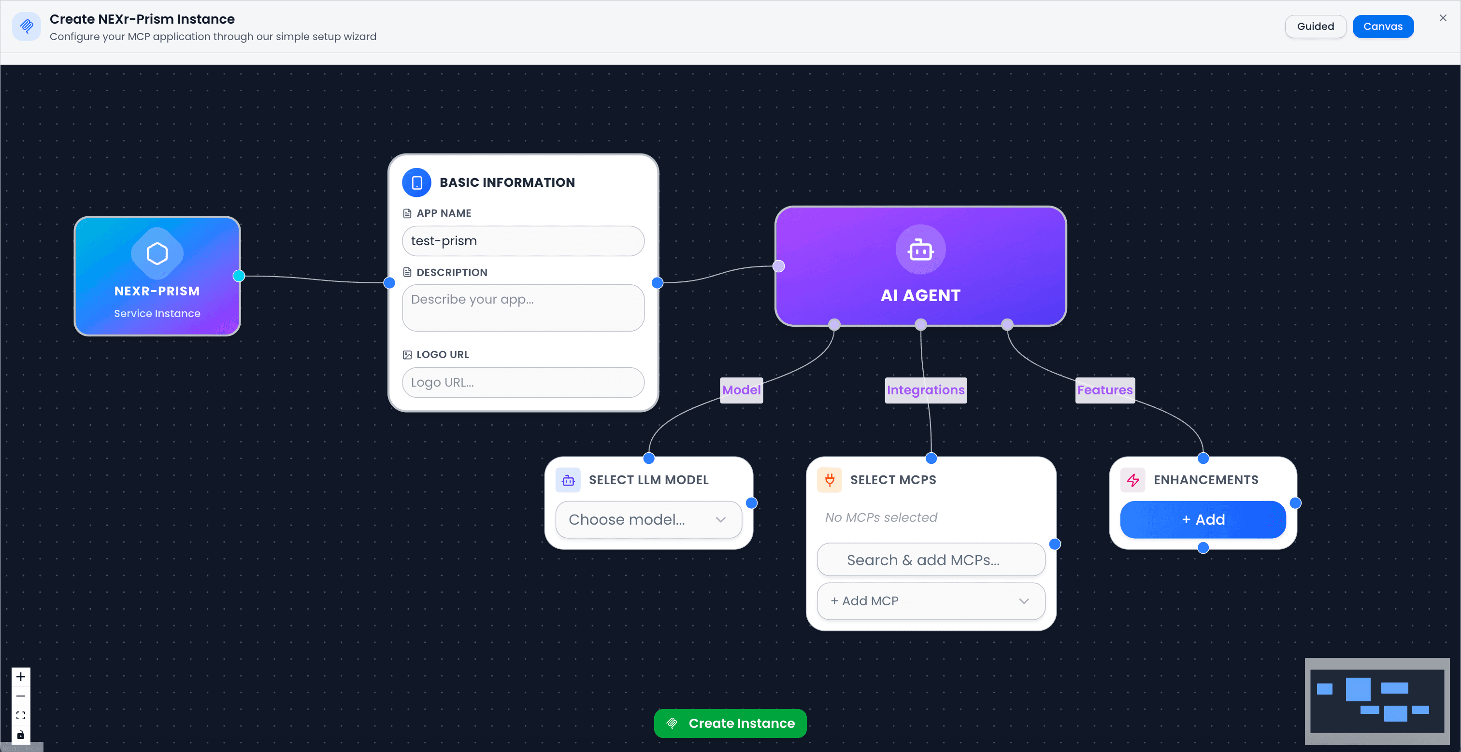Click the hexagon icon in NEXr-Prism node
The width and height of the screenshot is (1461, 752).
[x=157, y=253]
